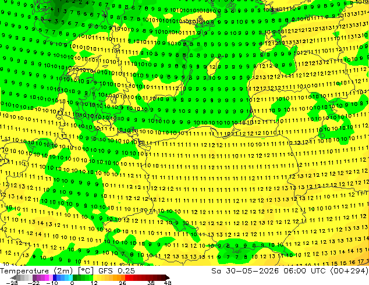Click the '38' legend label

tap(151, 283)
